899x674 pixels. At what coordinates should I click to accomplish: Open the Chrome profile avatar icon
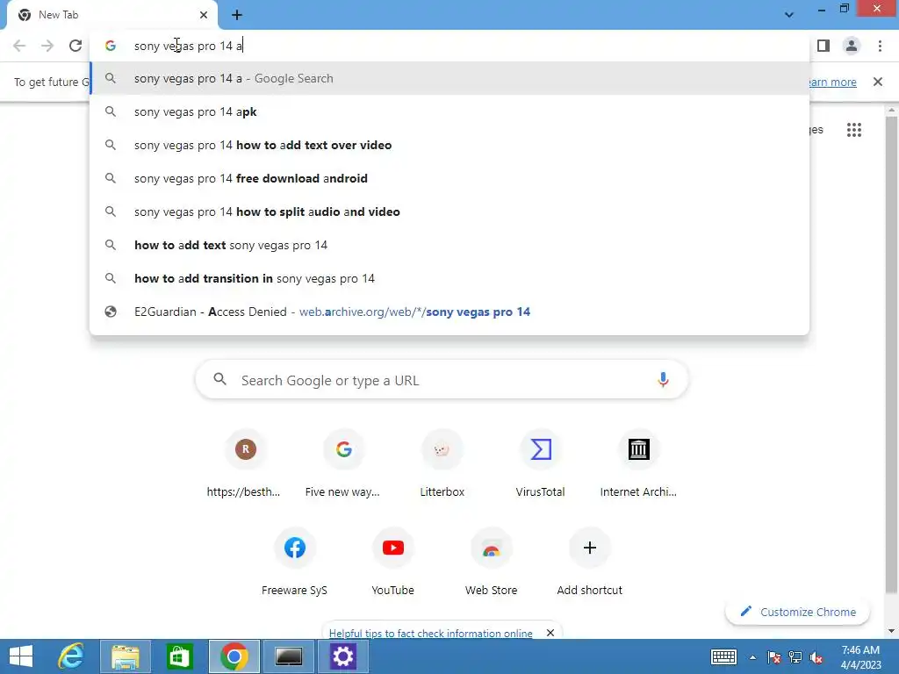pos(852,46)
